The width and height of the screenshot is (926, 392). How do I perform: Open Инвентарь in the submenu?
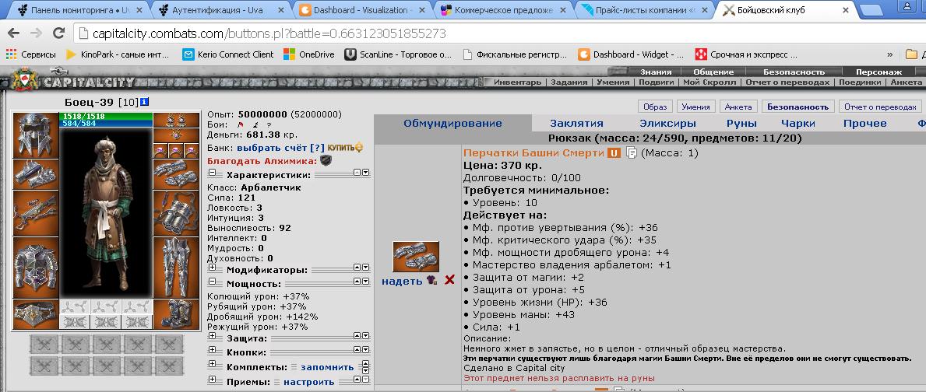pos(517,82)
